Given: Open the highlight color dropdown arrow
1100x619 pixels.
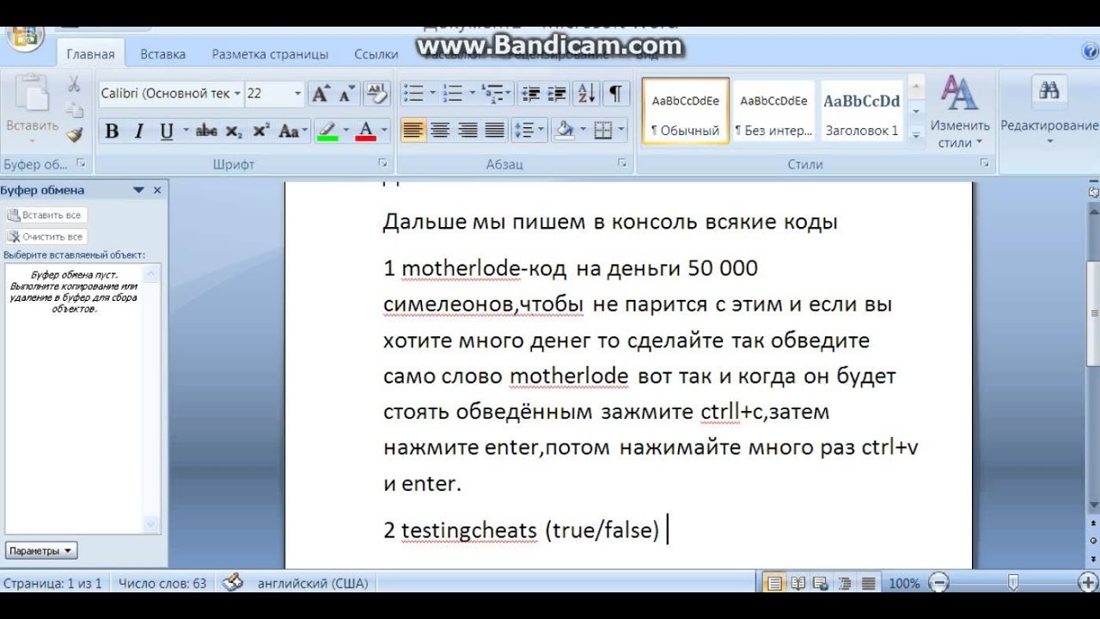Looking at the screenshot, I should (x=346, y=132).
